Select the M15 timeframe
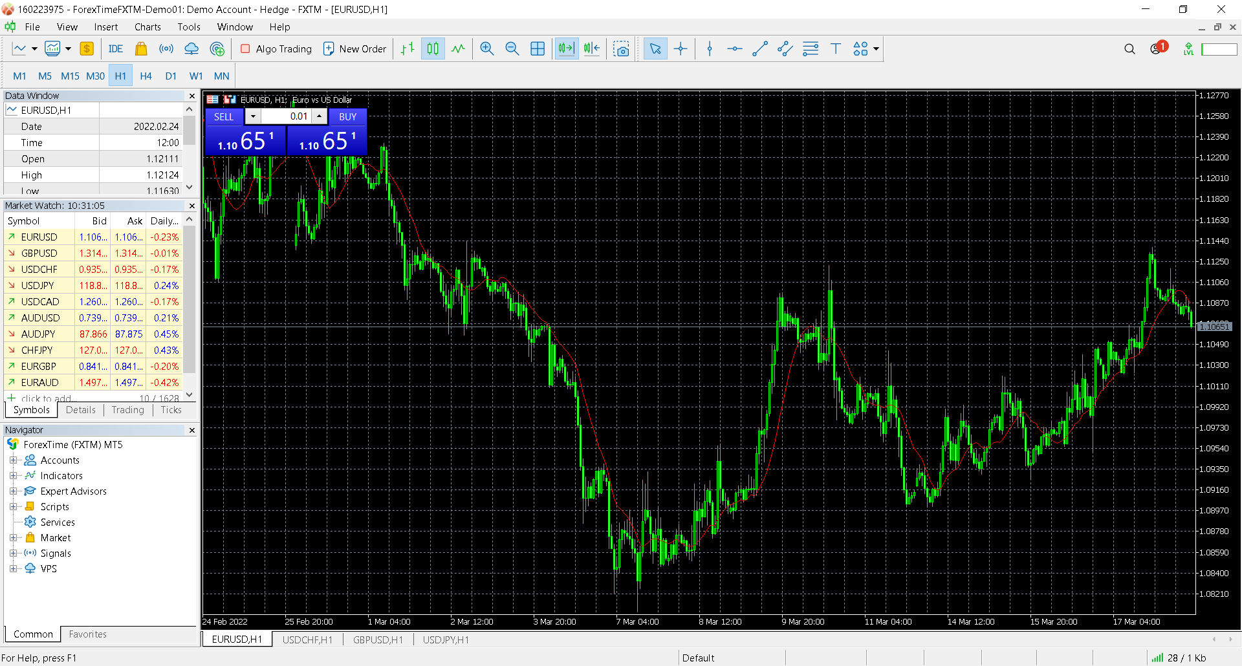This screenshot has width=1242, height=666. pos(70,76)
